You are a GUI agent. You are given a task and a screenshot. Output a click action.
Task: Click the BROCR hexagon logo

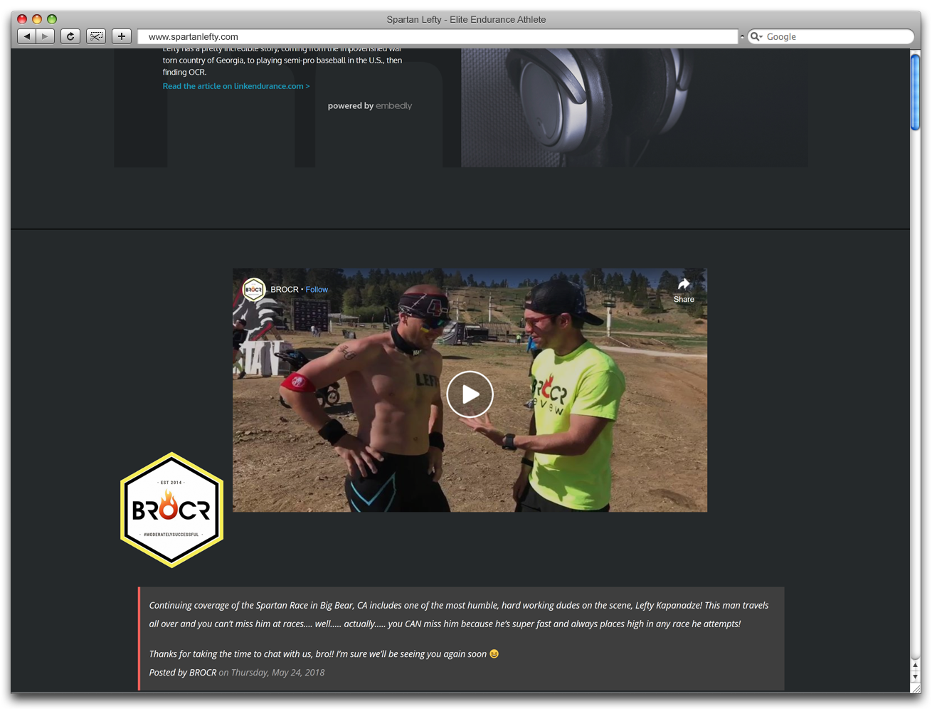171,510
